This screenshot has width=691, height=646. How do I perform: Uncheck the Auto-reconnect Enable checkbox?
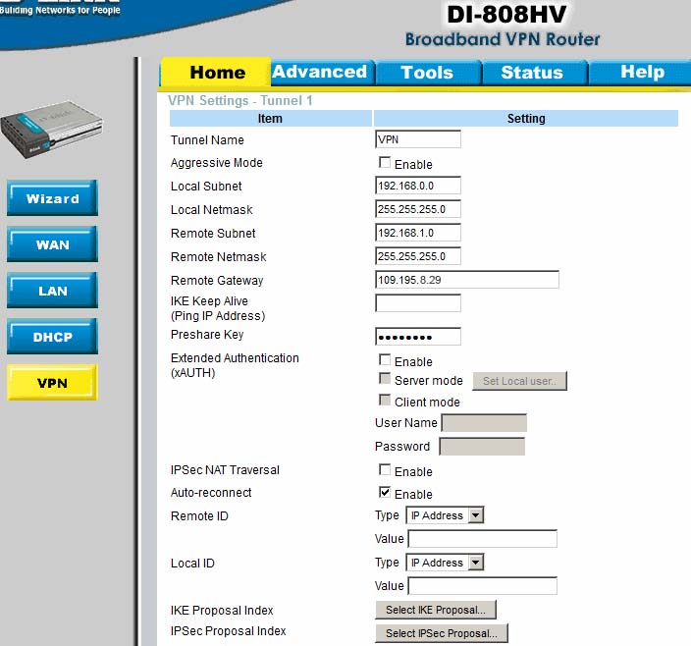[x=385, y=492]
